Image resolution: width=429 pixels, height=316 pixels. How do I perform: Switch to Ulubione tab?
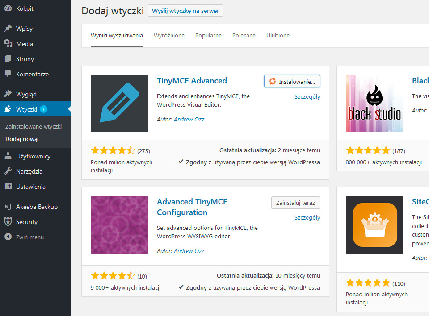click(x=278, y=36)
